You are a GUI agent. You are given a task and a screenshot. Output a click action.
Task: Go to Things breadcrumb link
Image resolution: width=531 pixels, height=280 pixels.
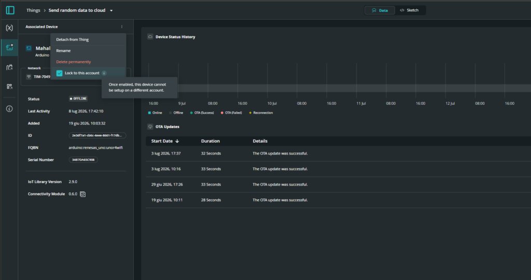point(33,10)
